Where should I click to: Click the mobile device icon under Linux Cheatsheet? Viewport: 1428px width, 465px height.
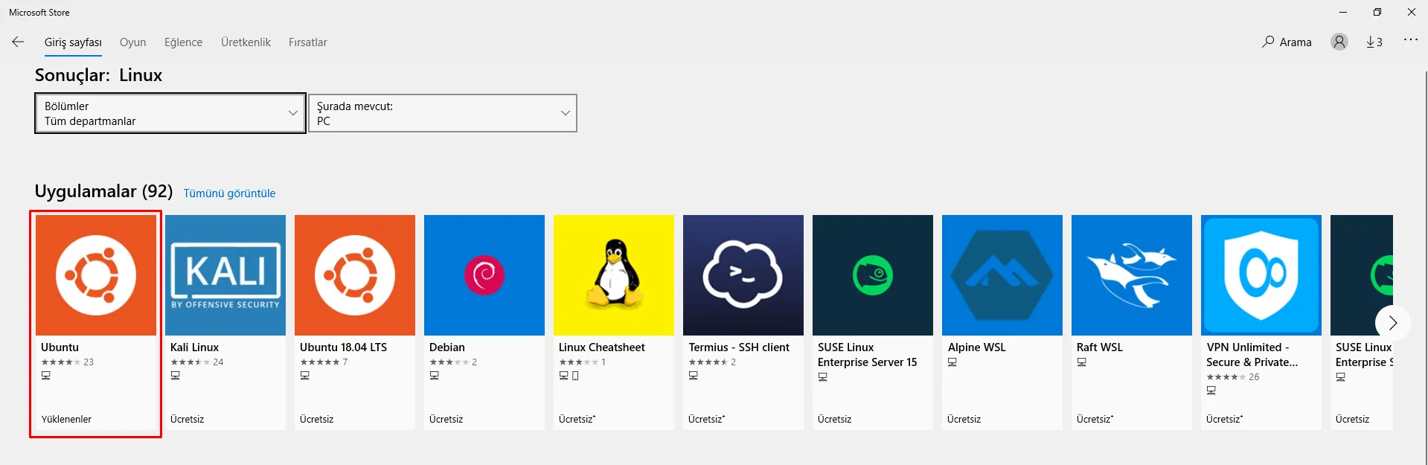575,376
